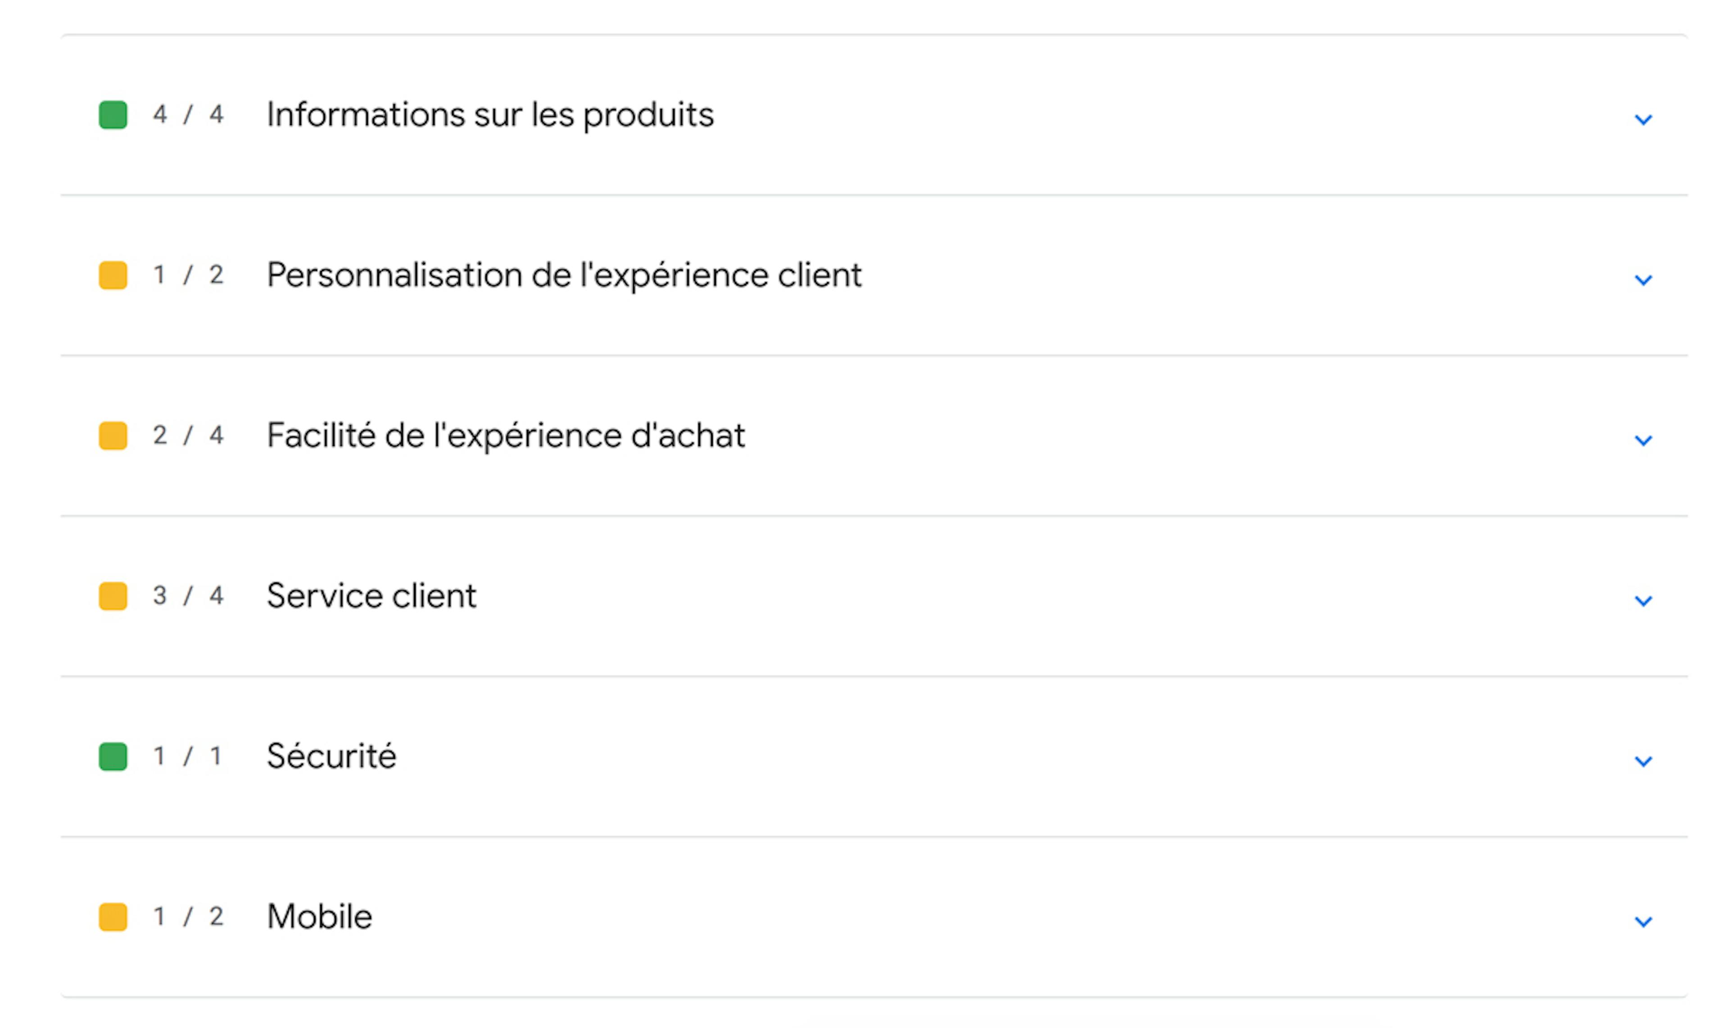
Task: Click green status square for Informations produits
Action: click(113, 115)
